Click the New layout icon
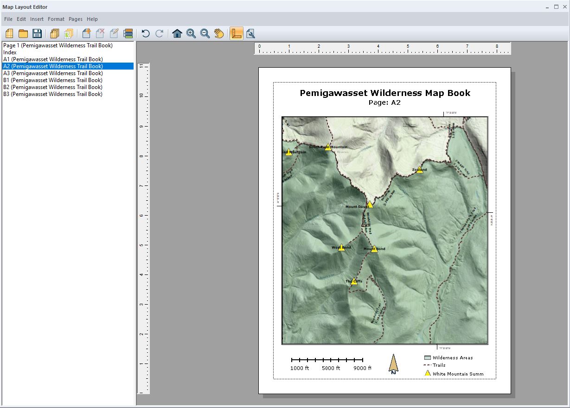The image size is (570, 408). pyautogui.click(x=9, y=33)
